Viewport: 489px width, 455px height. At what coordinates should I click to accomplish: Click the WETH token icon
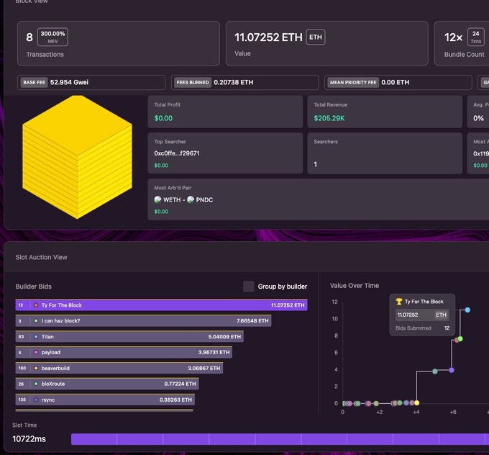pyautogui.click(x=157, y=199)
